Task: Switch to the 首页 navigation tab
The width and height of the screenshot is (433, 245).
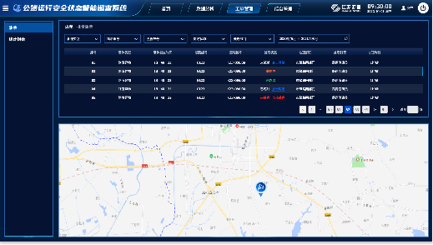Action: tap(166, 8)
